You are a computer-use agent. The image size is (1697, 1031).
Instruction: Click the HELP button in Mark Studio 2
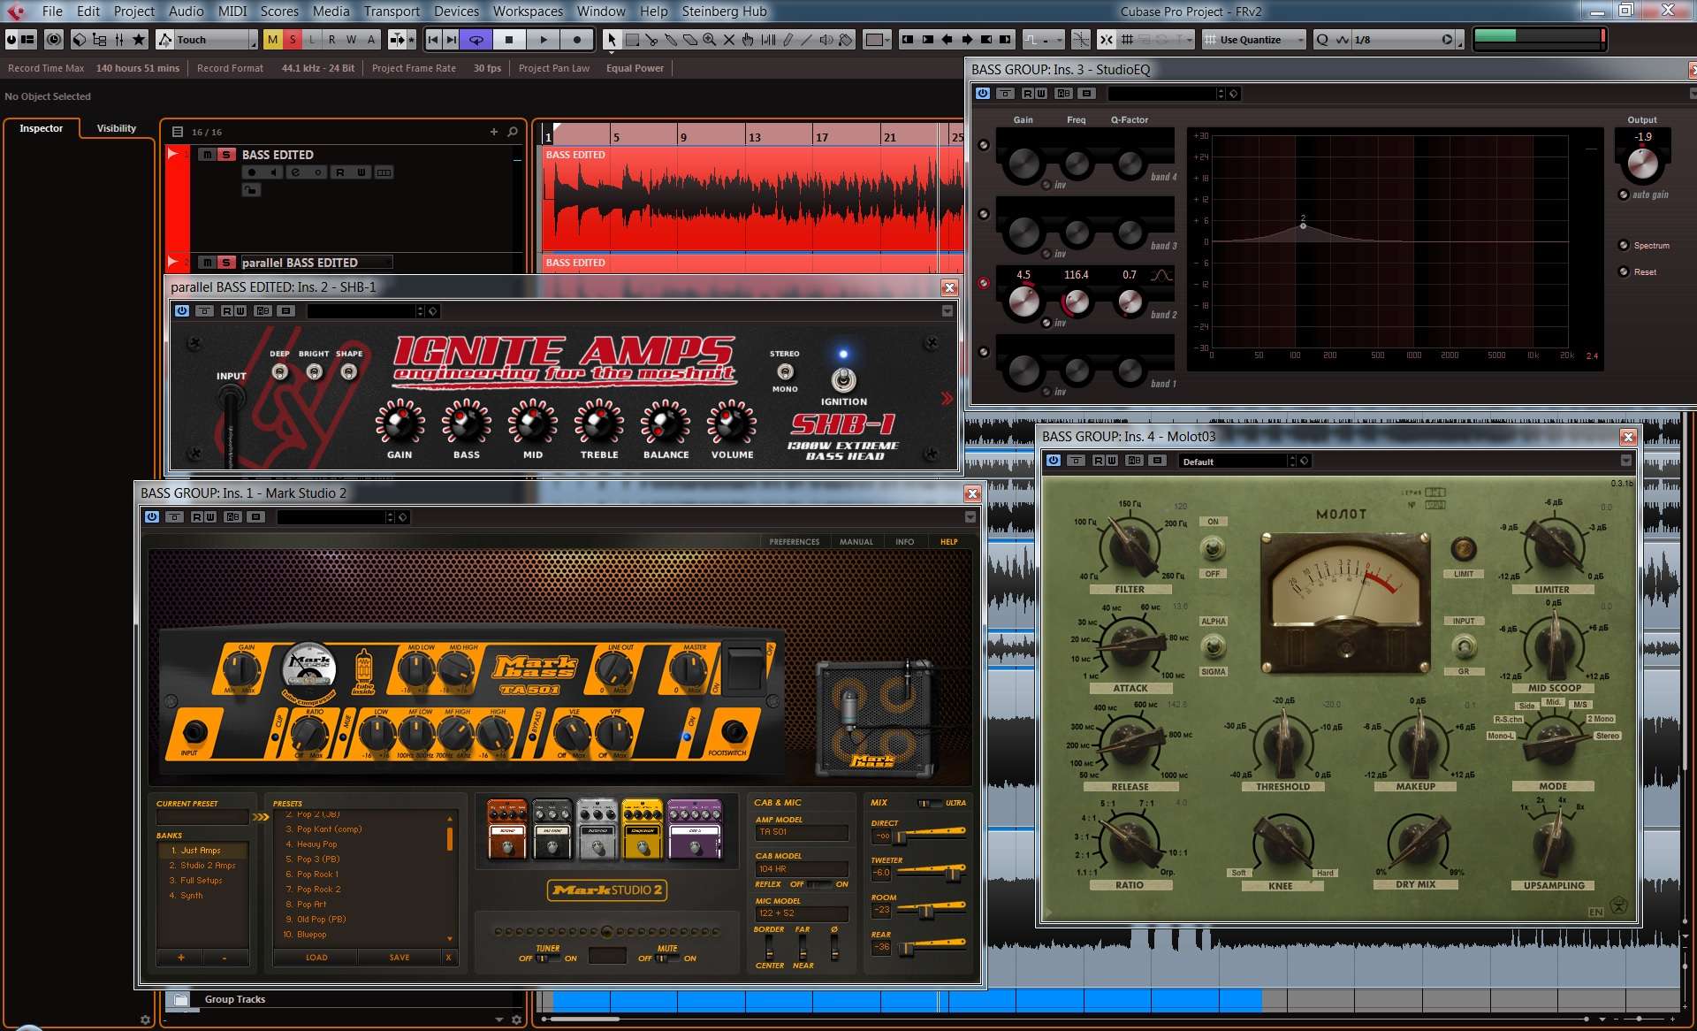tap(948, 542)
